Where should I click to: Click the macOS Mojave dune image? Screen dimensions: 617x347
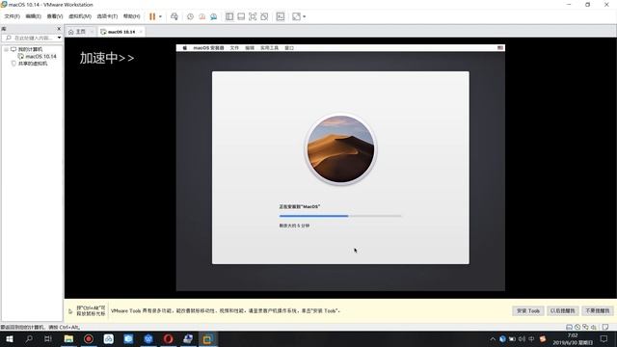(x=340, y=149)
